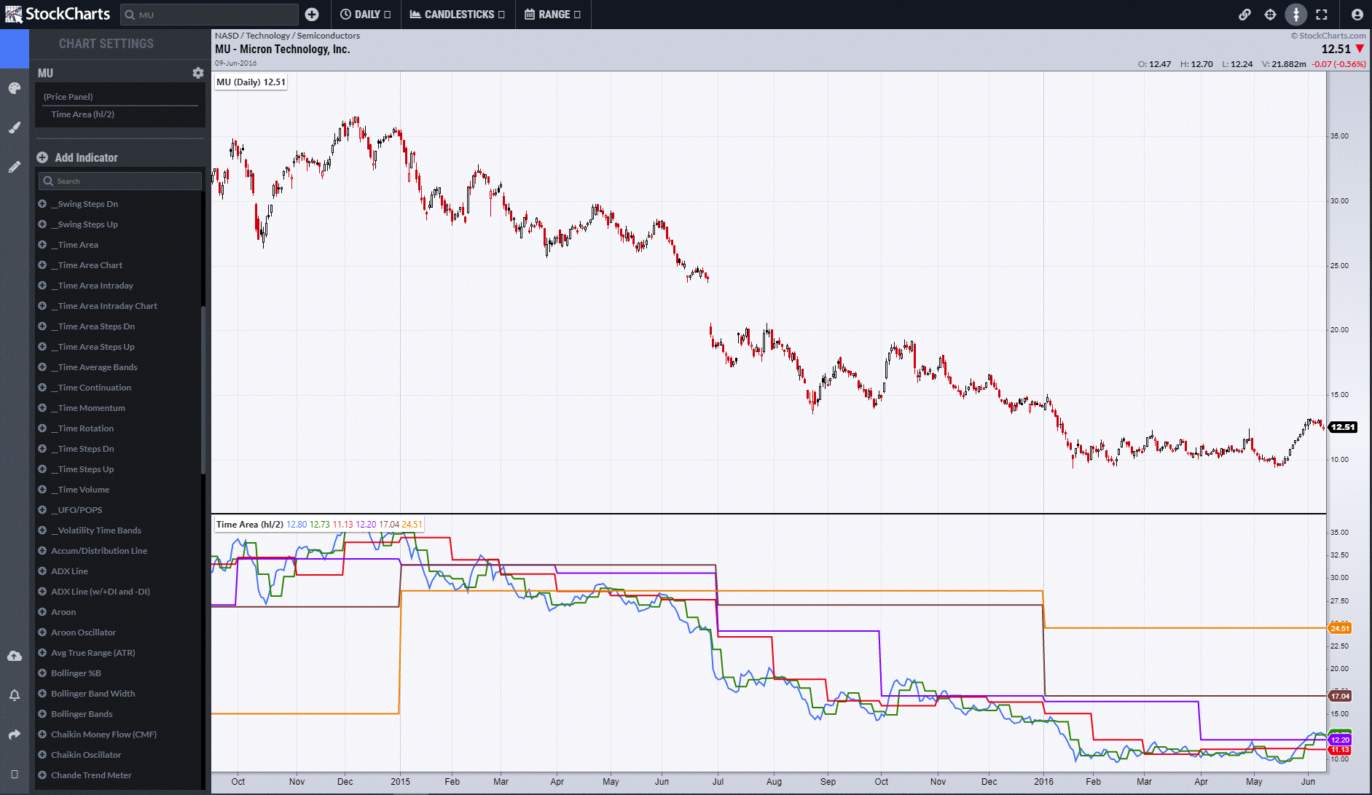The width and height of the screenshot is (1372, 795).
Task: Click the plus add-symbol button
Action: [312, 15]
